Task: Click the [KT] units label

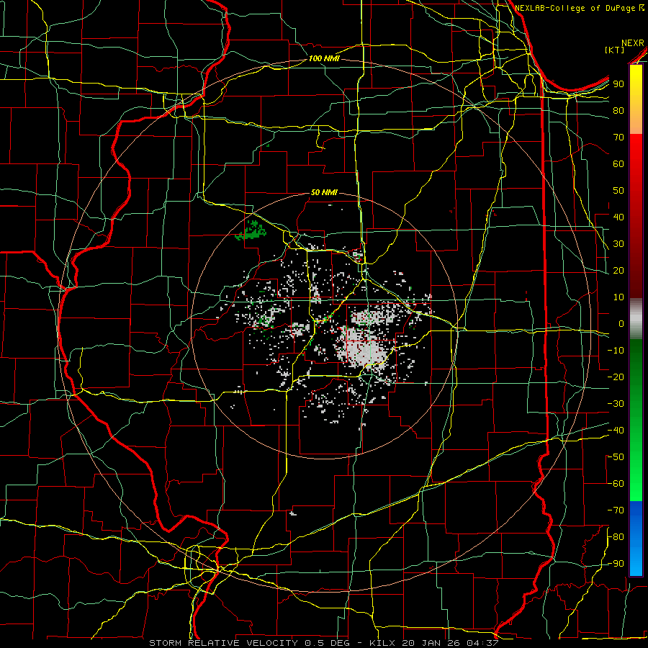Action: 615,50
